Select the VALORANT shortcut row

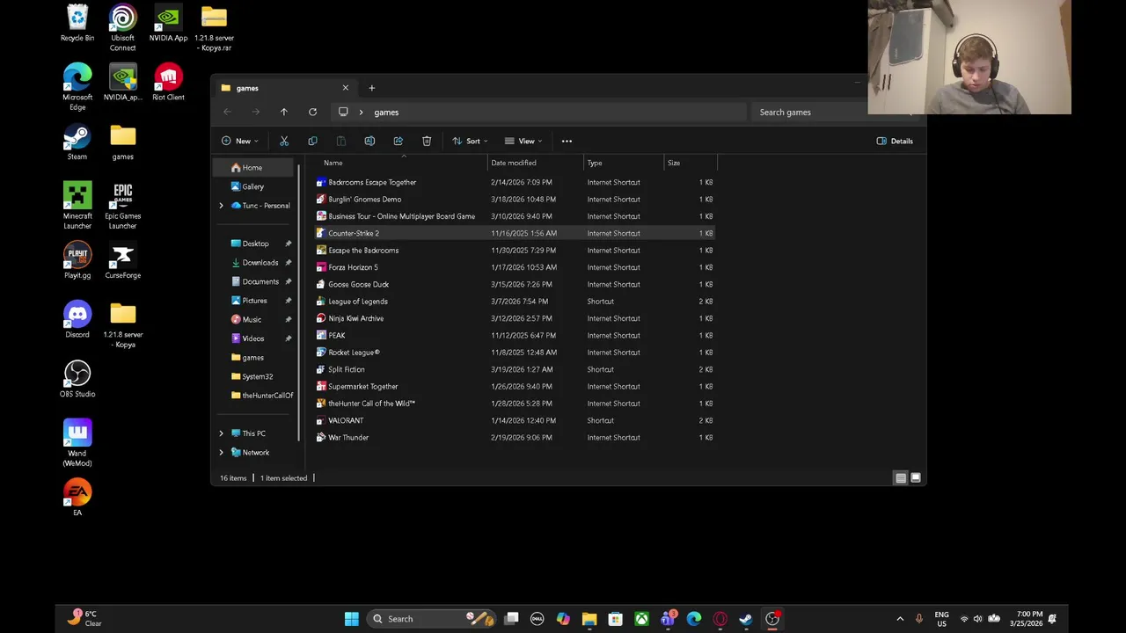coord(515,420)
